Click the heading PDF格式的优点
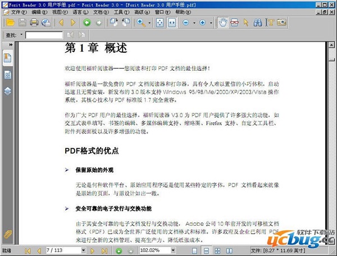 click(92, 151)
